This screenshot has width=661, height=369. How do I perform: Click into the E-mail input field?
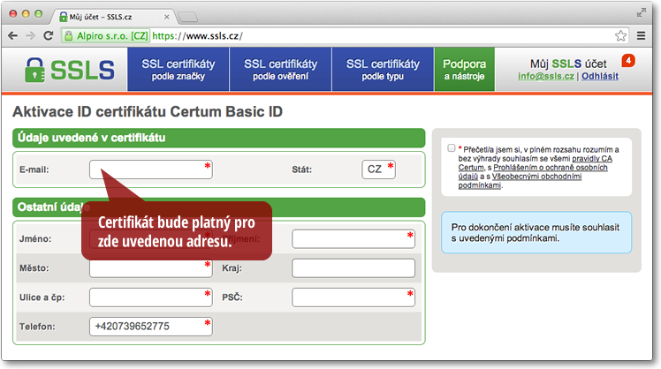150,169
